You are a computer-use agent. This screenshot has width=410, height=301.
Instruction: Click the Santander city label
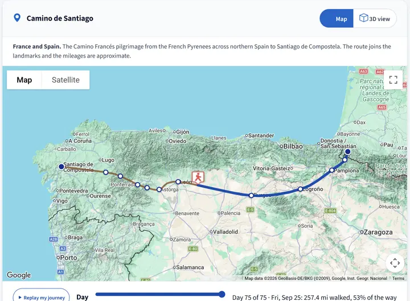[261, 135]
